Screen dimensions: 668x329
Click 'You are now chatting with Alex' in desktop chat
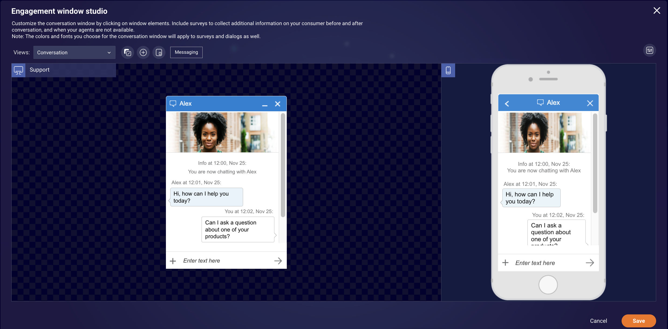(x=222, y=172)
